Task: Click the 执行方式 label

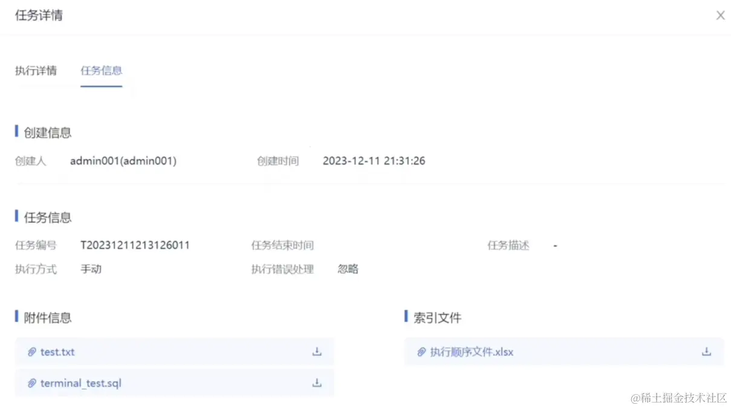Action: 36,269
